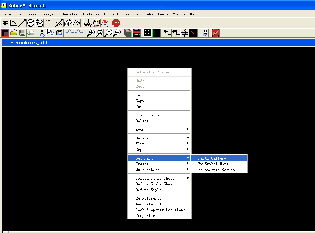Select Annotate Info... entry
This screenshot has width=315, height=233.
159,204
